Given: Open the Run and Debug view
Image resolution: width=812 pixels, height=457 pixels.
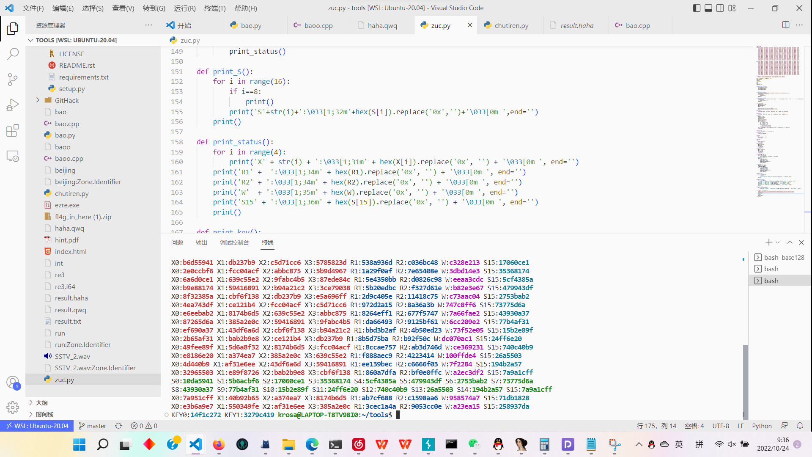Looking at the screenshot, I should click(x=13, y=105).
